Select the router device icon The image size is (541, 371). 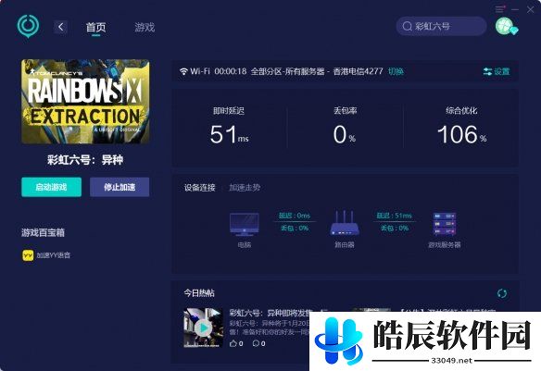(345, 223)
